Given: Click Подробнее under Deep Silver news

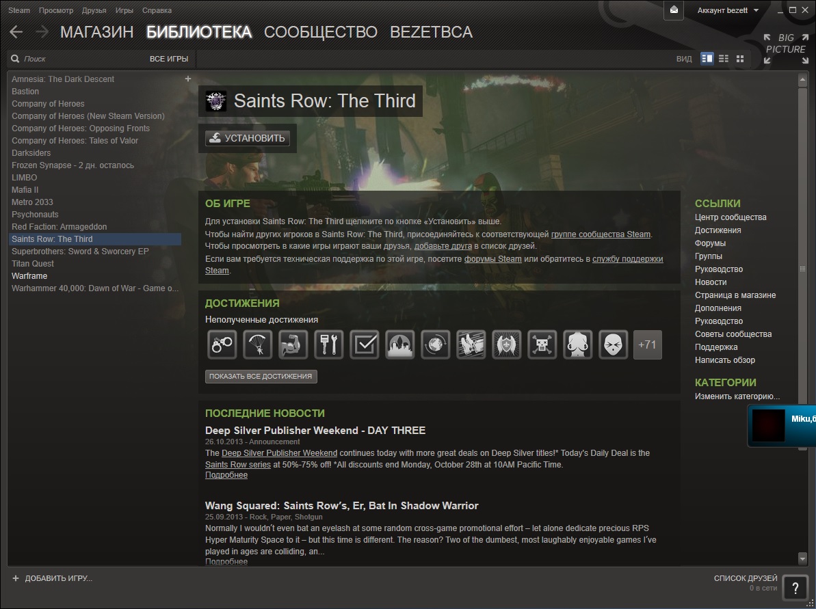Looking at the screenshot, I should point(226,475).
